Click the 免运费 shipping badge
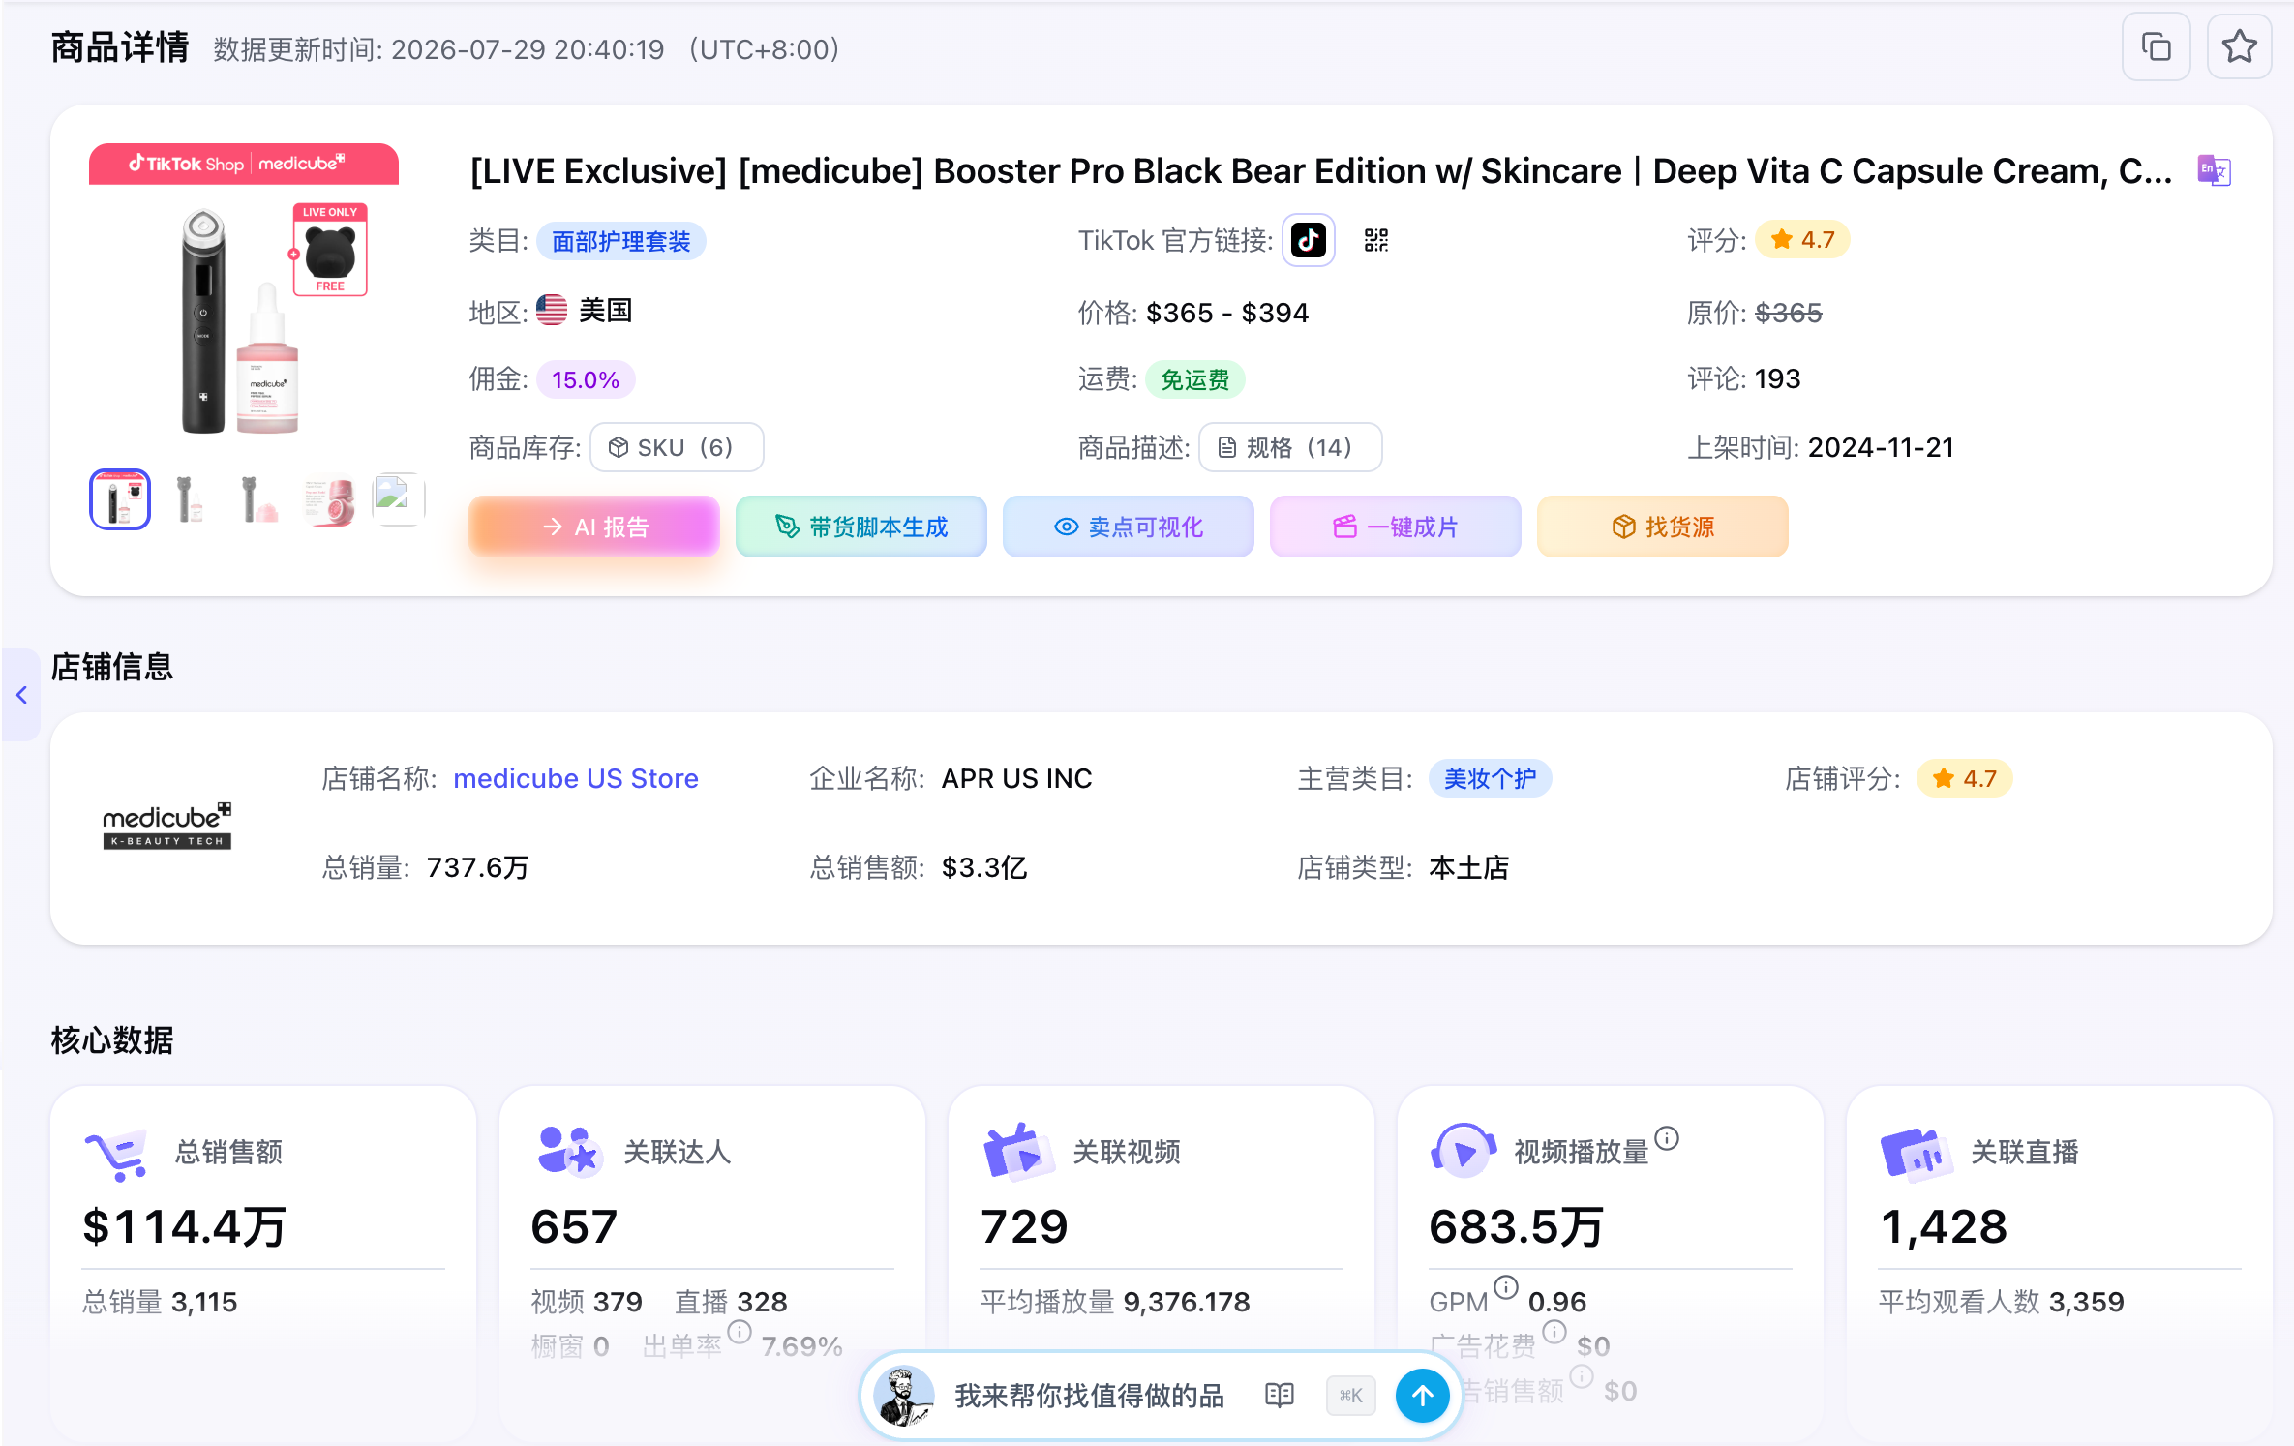Viewport: 2294px width, 1446px height. coord(1195,379)
